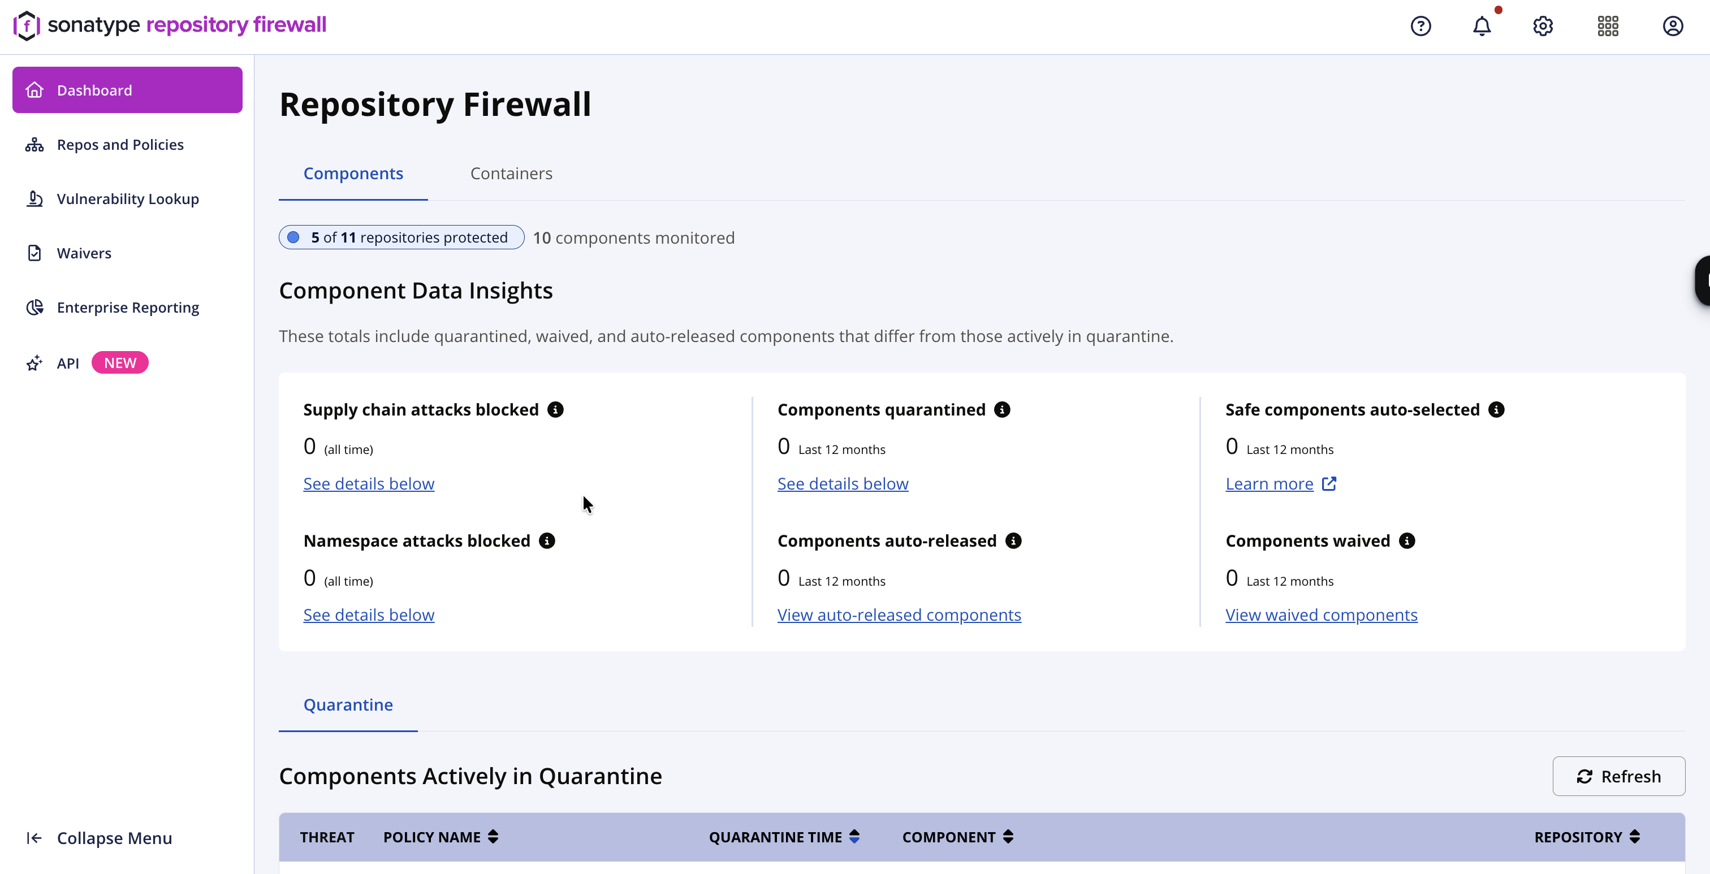Follow See details below under Components quarantined
Viewport: 1710px width, 874px height.
(x=843, y=484)
